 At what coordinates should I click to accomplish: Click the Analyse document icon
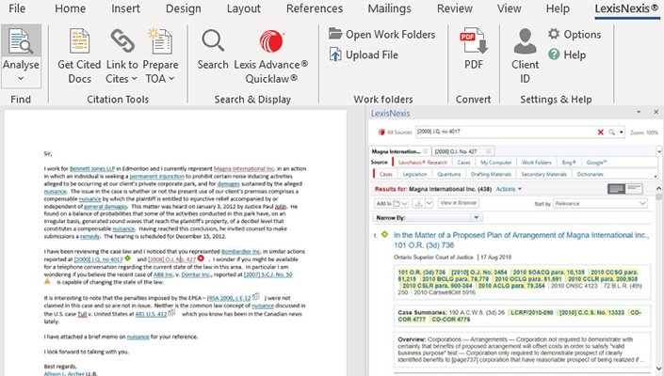pyautogui.click(x=21, y=40)
